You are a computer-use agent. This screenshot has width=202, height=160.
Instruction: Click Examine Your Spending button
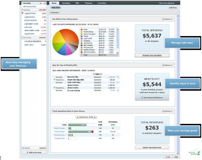(x=152, y=55)
